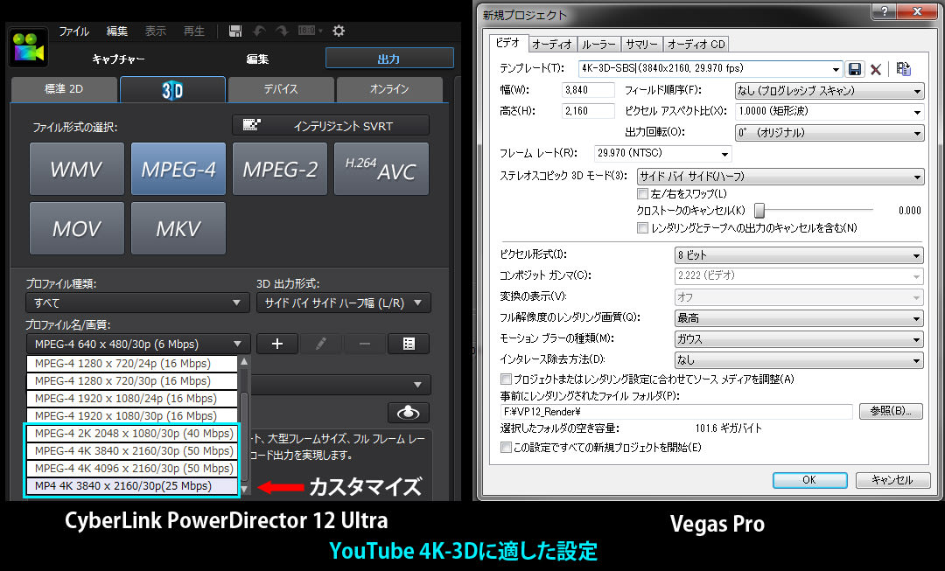Go to the 出力 module

click(389, 59)
